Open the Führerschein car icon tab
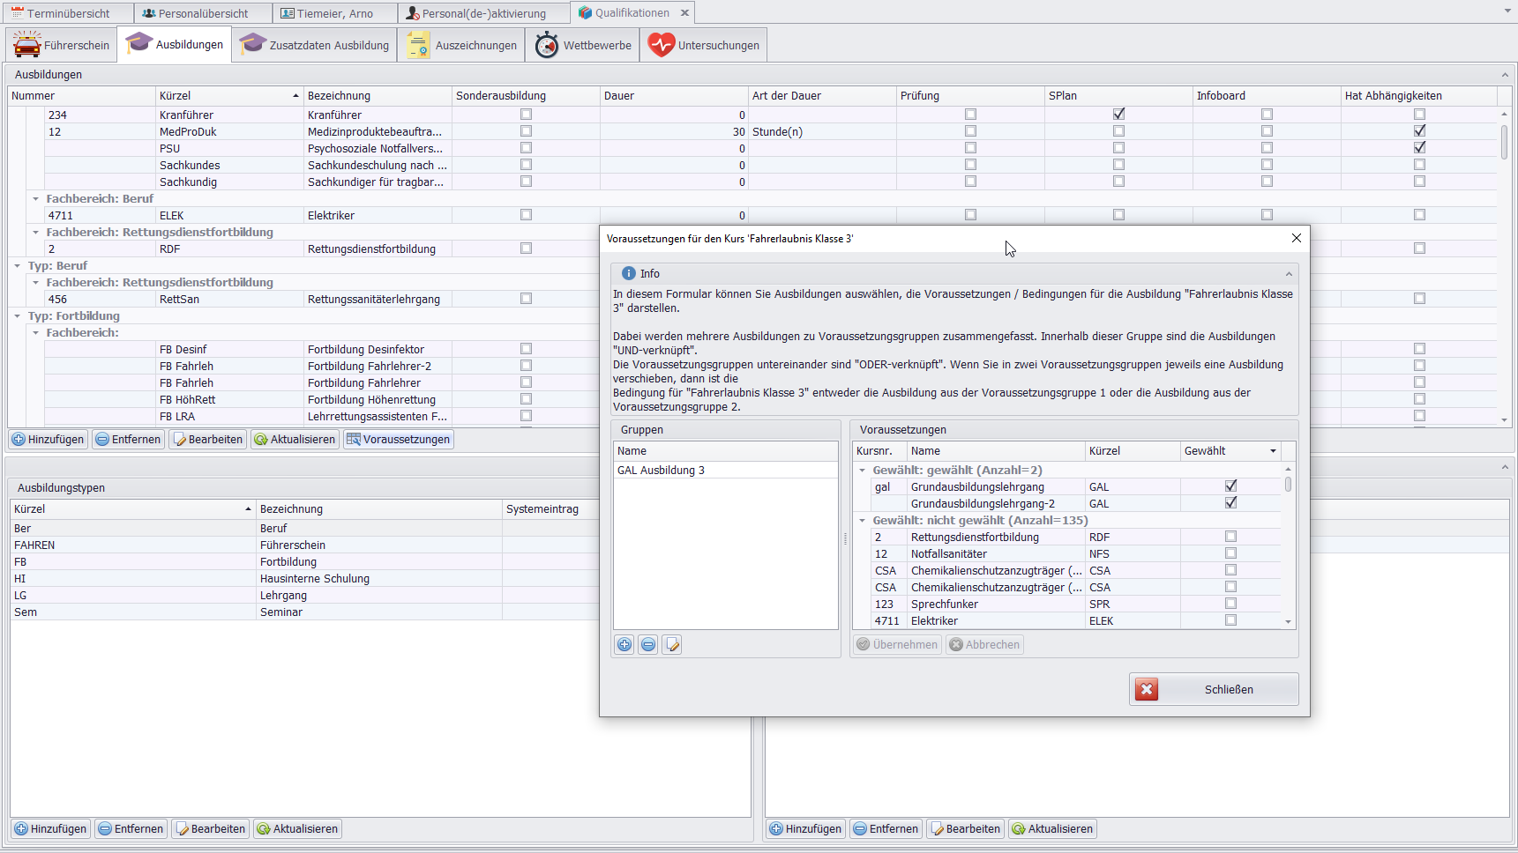Viewport: 1518px width, 853px height. point(62,45)
